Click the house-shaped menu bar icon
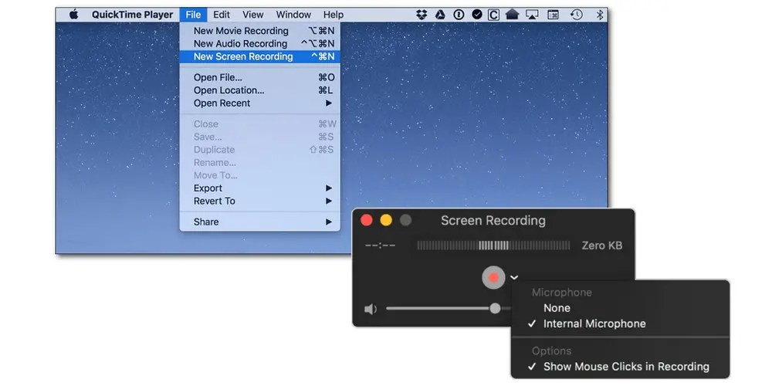Screen dimensions: 772x386 tap(512, 15)
